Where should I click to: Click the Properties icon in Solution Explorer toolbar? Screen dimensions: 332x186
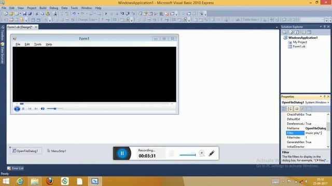(285, 32)
